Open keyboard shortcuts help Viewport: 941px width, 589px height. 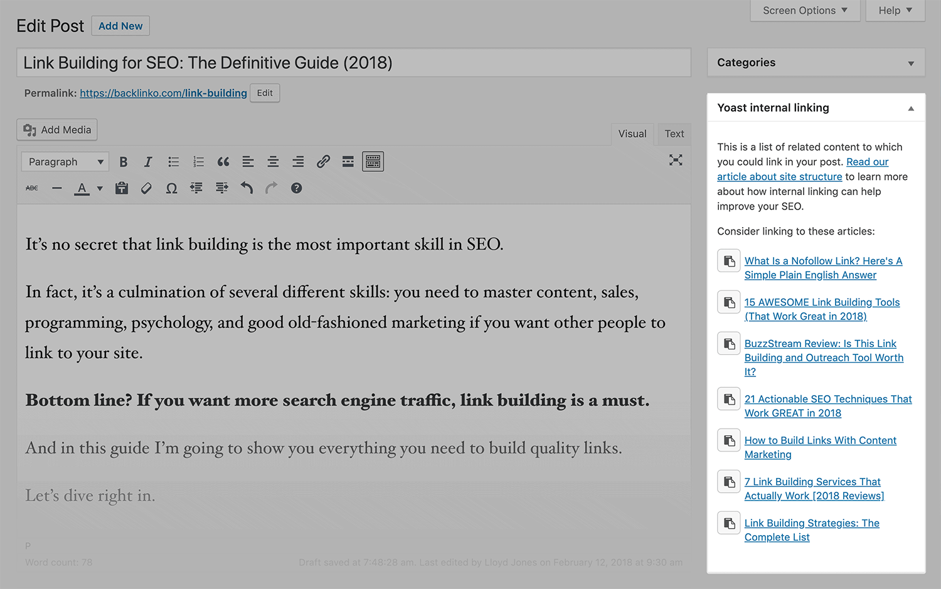click(x=297, y=188)
